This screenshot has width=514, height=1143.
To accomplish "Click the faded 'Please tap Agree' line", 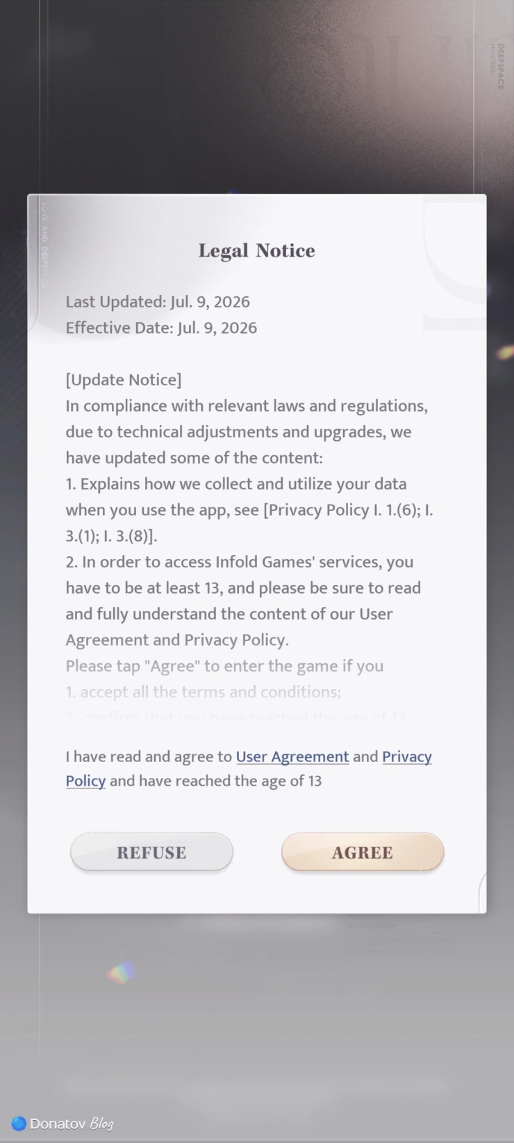I will tap(224, 666).
